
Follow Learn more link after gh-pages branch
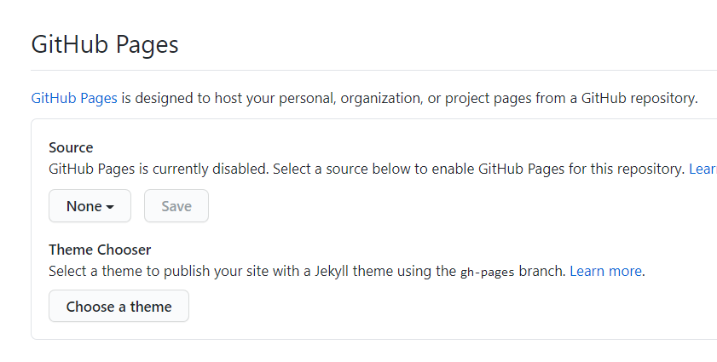click(606, 271)
